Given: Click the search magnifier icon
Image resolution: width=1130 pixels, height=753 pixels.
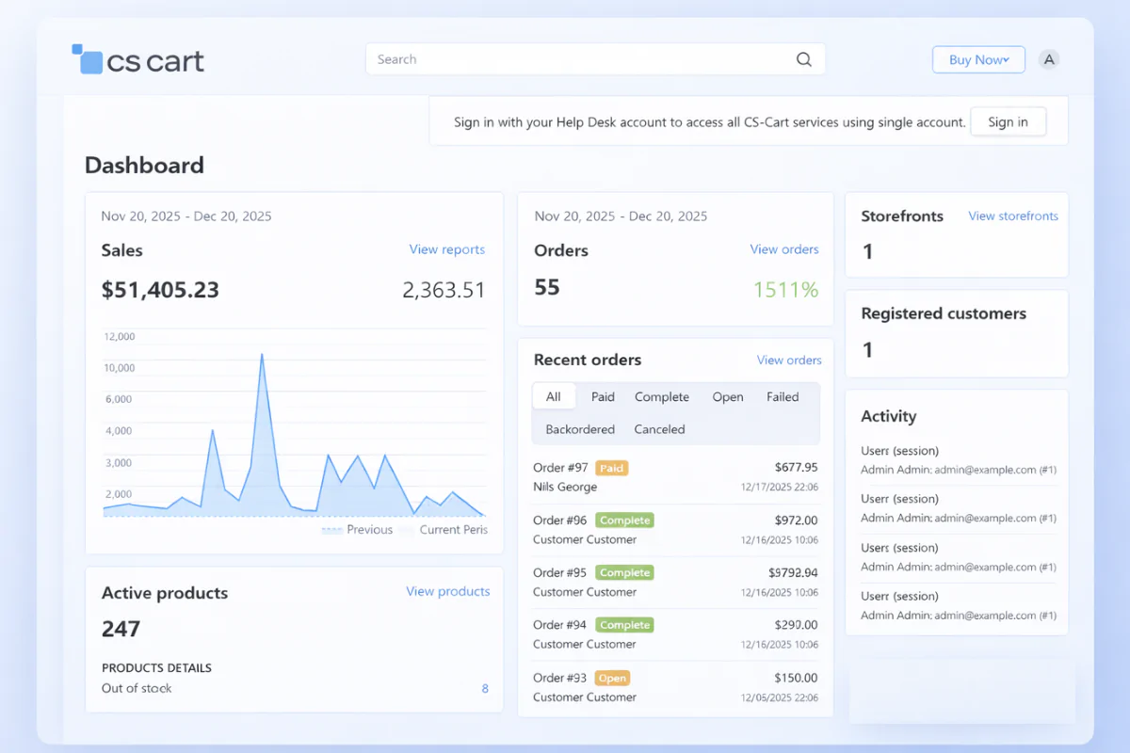Looking at the screenshot, I should [x=803, y=59].
